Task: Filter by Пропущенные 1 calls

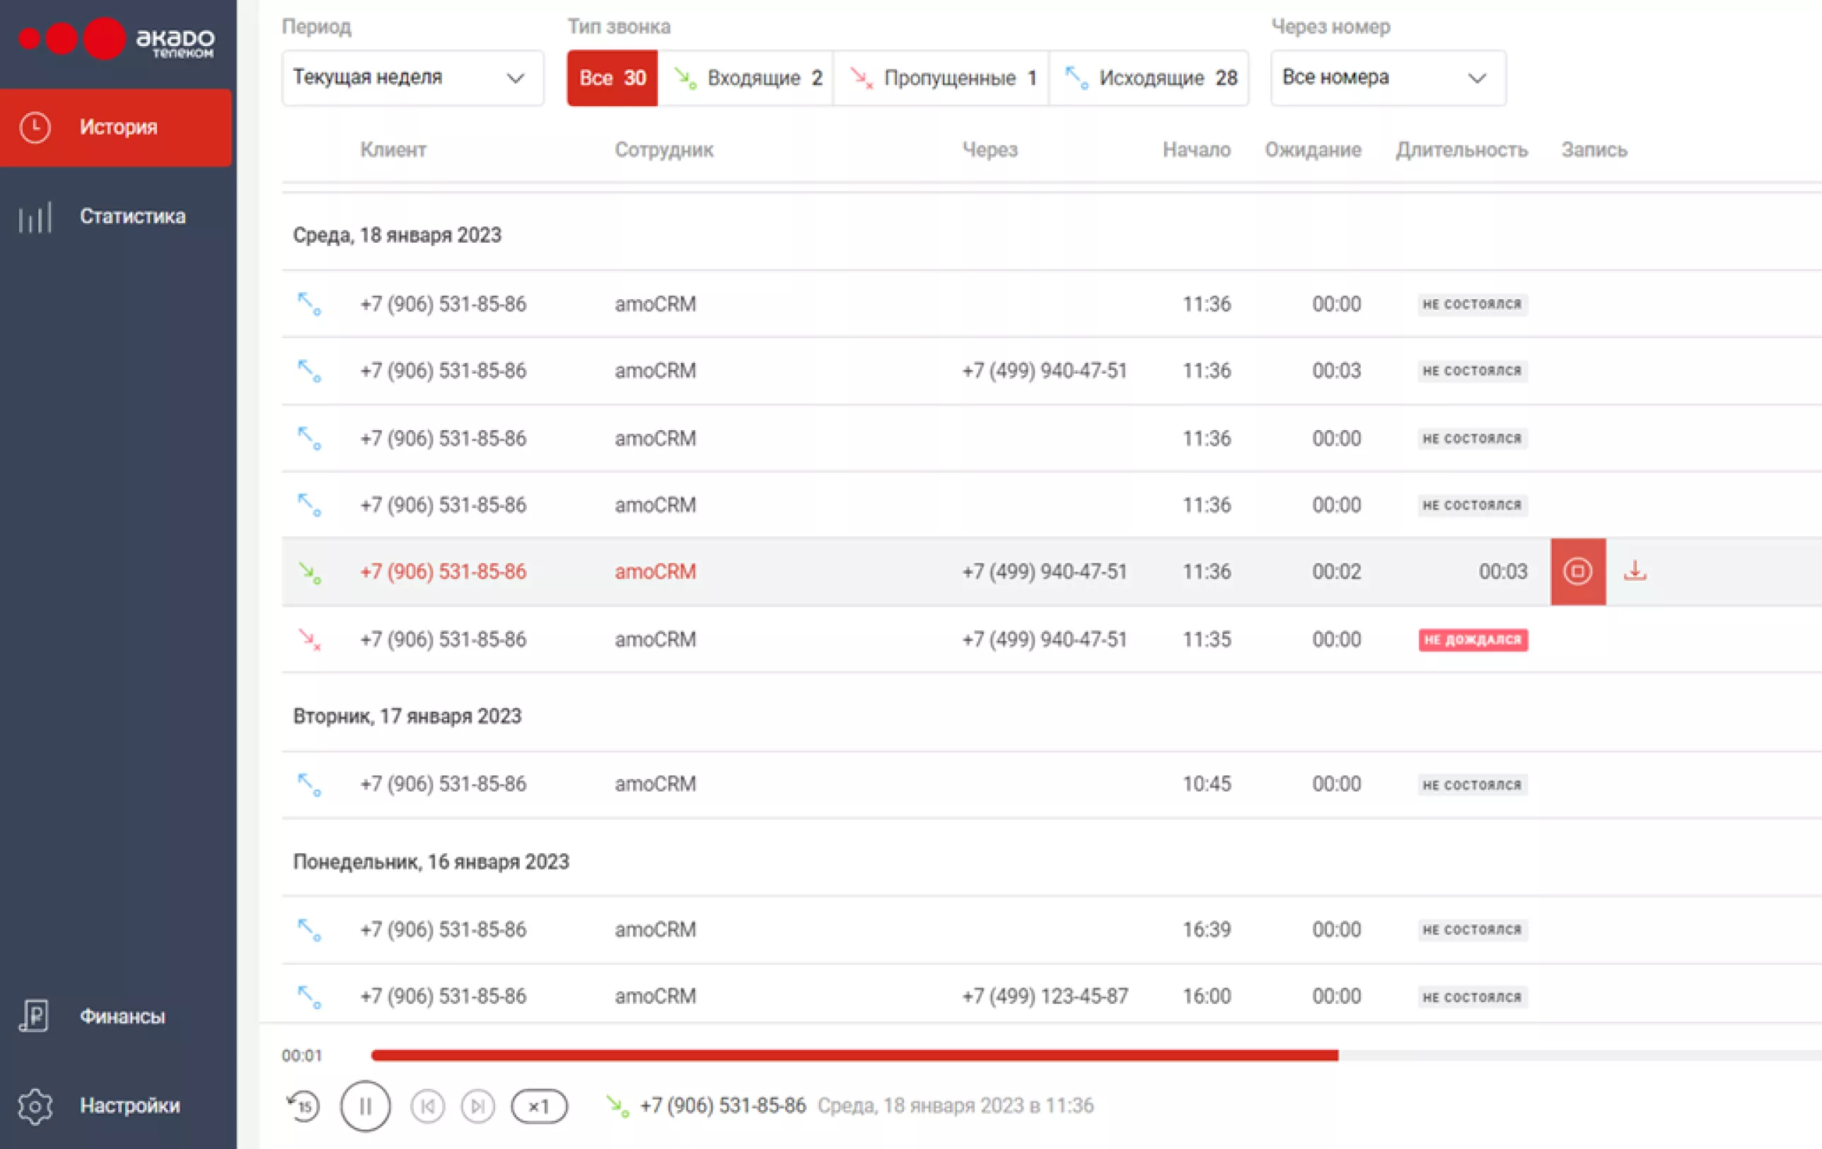Action: [941, 77]
